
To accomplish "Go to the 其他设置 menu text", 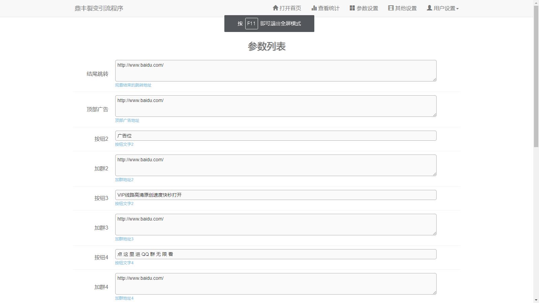I will tap(406, 8).
